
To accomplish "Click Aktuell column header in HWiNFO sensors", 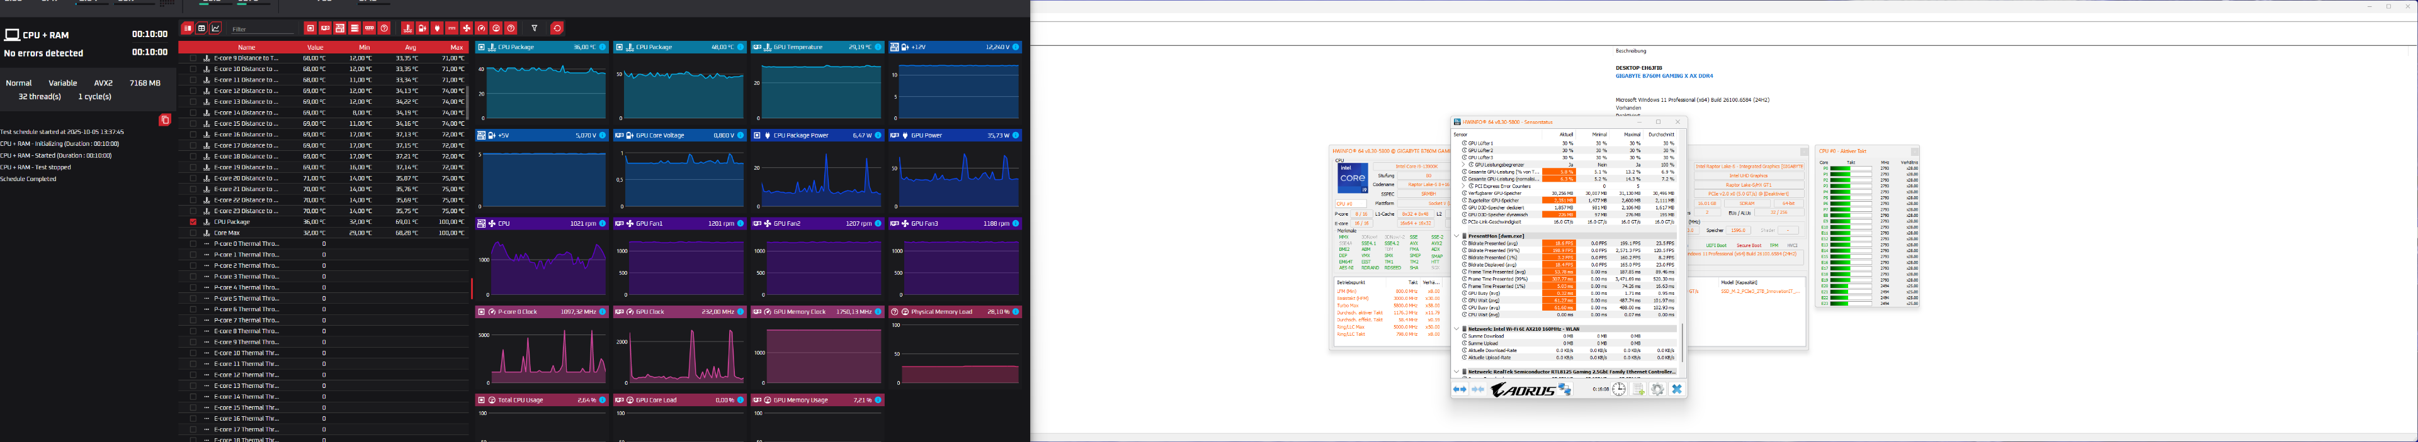I will (1567, 135).
